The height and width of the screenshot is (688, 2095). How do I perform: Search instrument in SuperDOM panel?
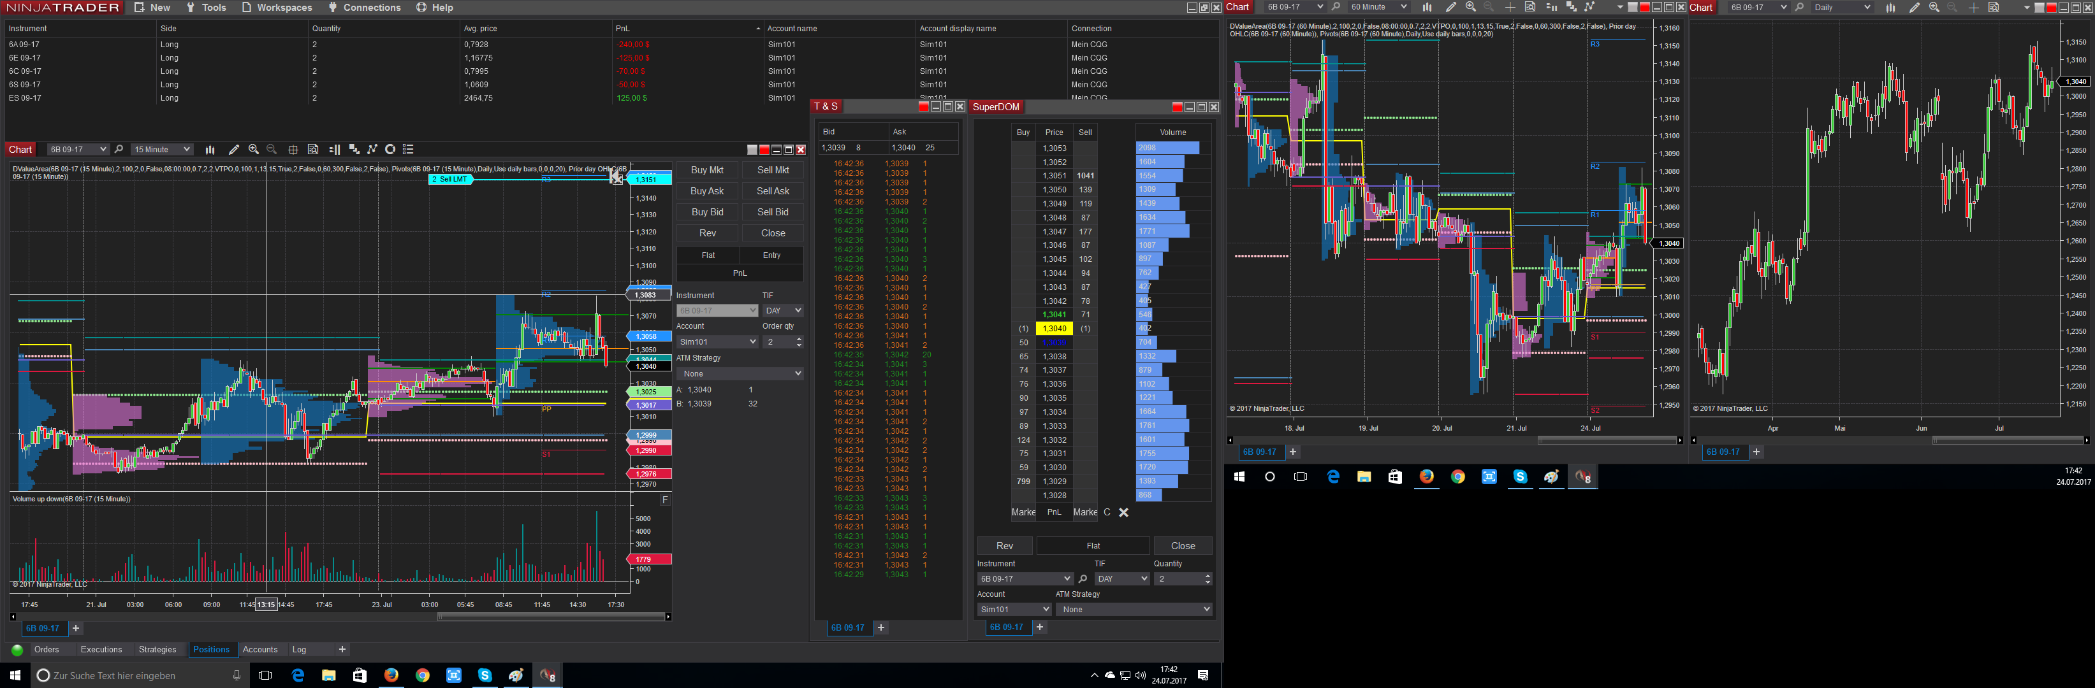(1083, 579)
